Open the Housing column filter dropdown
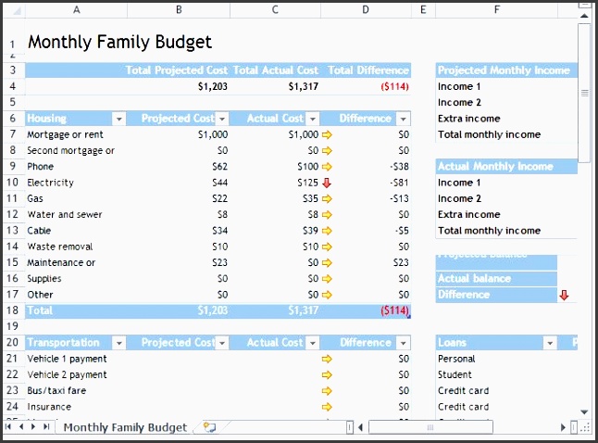This screenshot has width=598, height=443. pyautogui.click(x=118, y=119)
